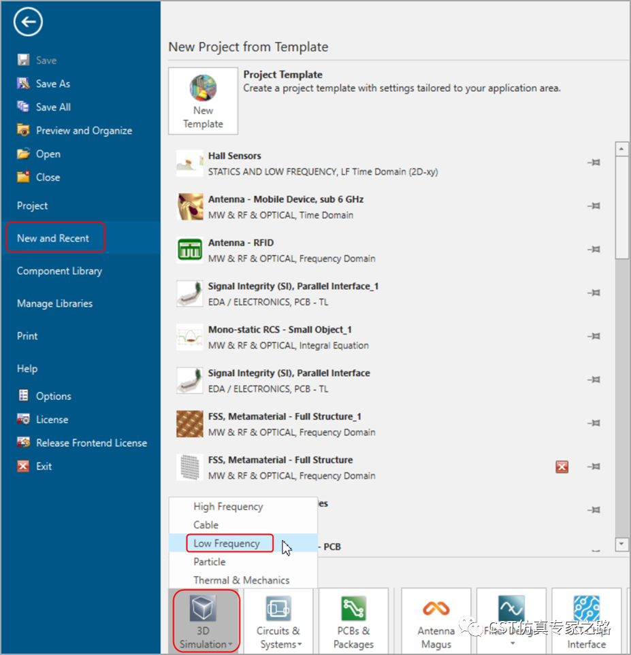The image size is (631, 655).
Task: Select 'Hall Sensors' title text
Action: [235, 156]
